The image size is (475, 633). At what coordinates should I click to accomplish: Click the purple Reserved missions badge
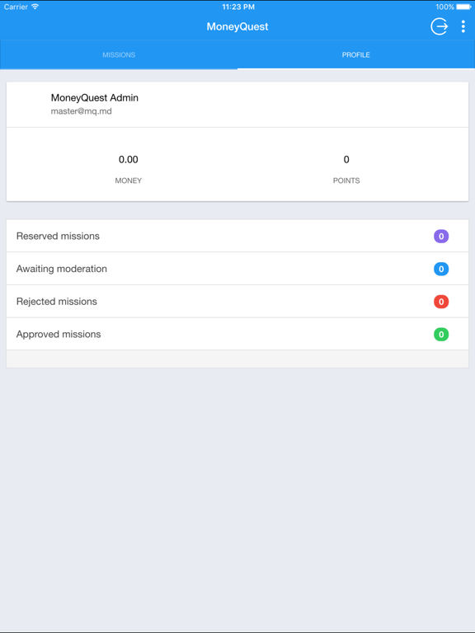pyautogui.click(x=441, y=237)
